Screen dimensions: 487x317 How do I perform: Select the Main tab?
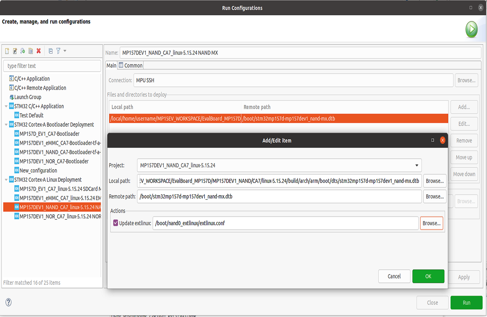pyautogui.click(x=111, y=65)
